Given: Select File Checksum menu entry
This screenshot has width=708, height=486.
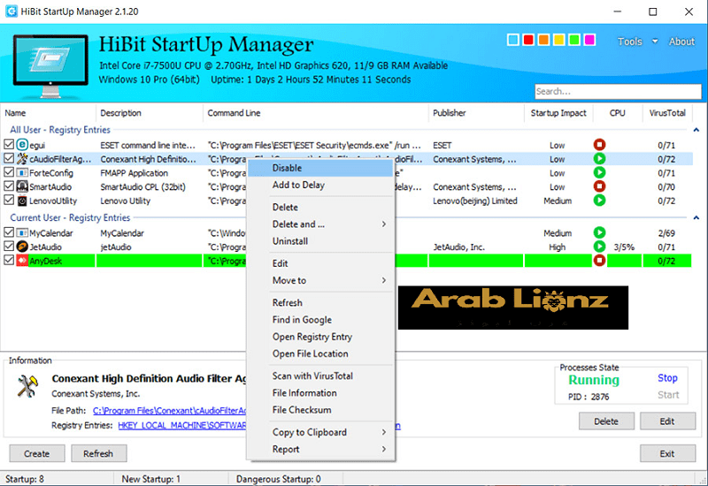Looking at the screenshot, I should 320,410.
